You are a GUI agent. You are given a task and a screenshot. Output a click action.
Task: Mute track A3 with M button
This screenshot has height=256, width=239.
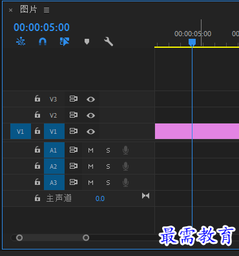pyautogui.click(x=90, y=183)
